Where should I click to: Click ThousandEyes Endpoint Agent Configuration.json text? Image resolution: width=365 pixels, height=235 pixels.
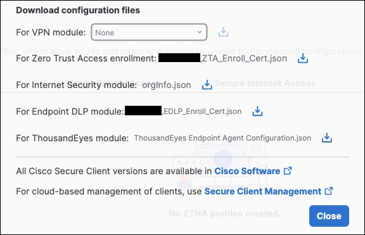222,138
